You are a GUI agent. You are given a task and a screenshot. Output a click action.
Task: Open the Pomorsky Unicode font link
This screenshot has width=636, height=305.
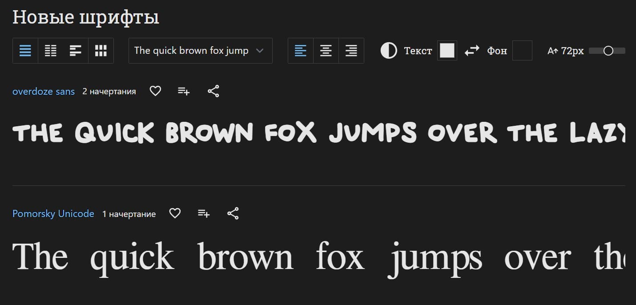click(x=53, y=214)
